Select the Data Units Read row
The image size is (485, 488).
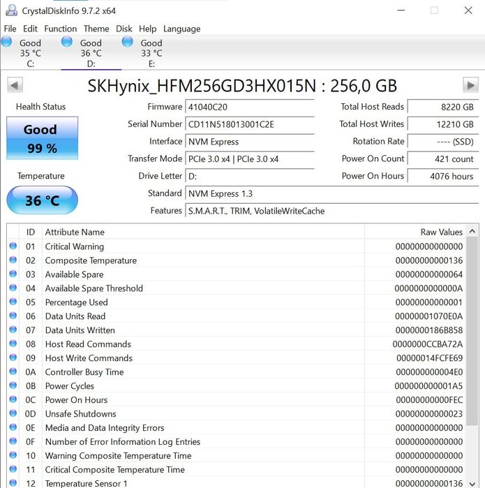pyautogui.click(x=236, y=316)
